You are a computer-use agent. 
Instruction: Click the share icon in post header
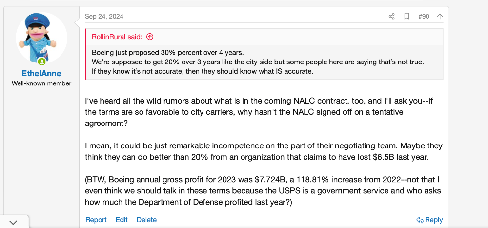[391, 17]
